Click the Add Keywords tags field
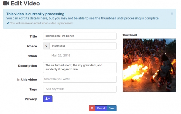181x114 pixels. coord(80,89)
